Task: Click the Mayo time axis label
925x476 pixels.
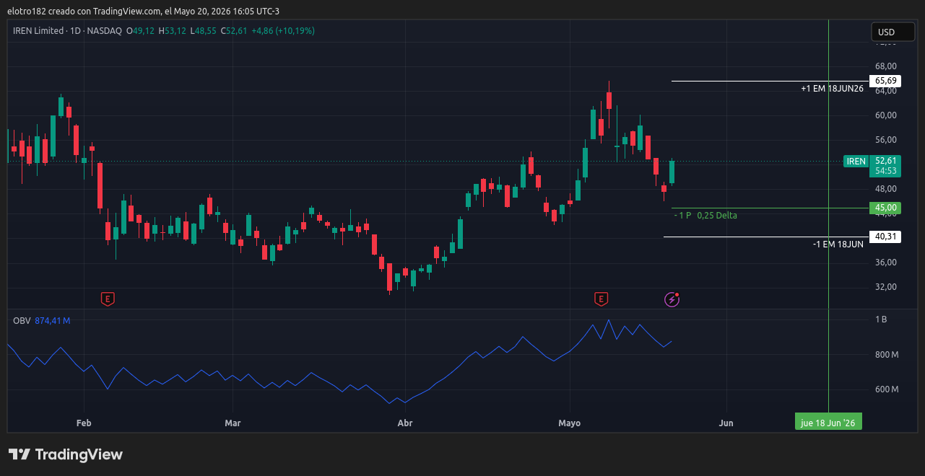Action: click(570, 423)
